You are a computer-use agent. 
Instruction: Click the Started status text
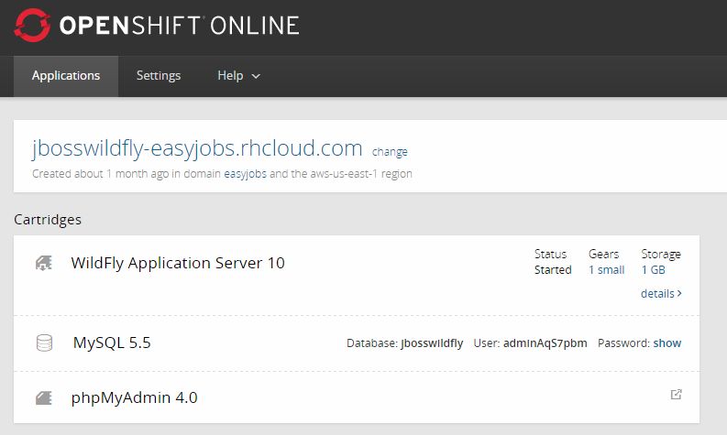(x=553, y=269)
